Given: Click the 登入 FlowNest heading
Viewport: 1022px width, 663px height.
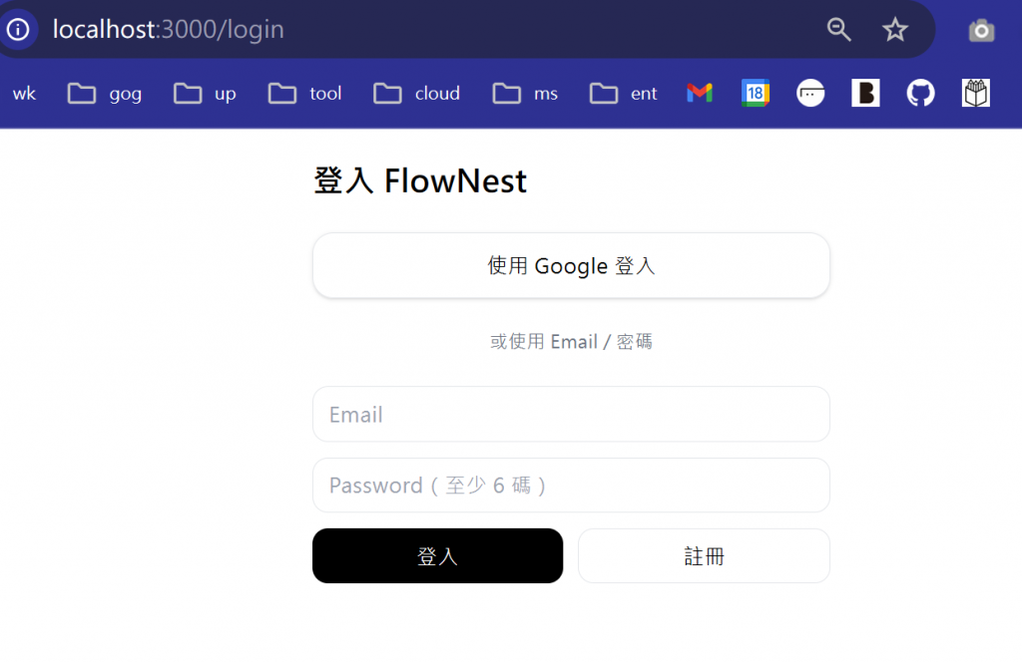Looking at the screenshot, I should point(420,180).
